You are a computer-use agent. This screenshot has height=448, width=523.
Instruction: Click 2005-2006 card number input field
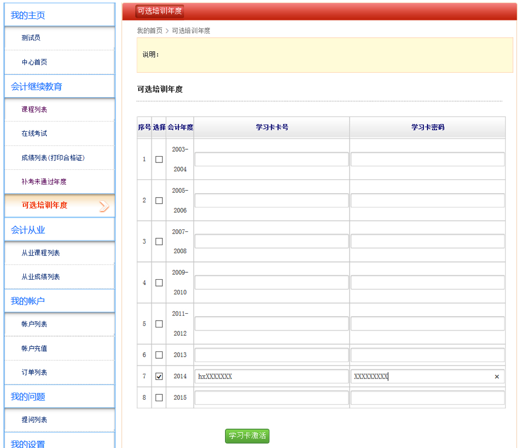(x=271, y=201)
